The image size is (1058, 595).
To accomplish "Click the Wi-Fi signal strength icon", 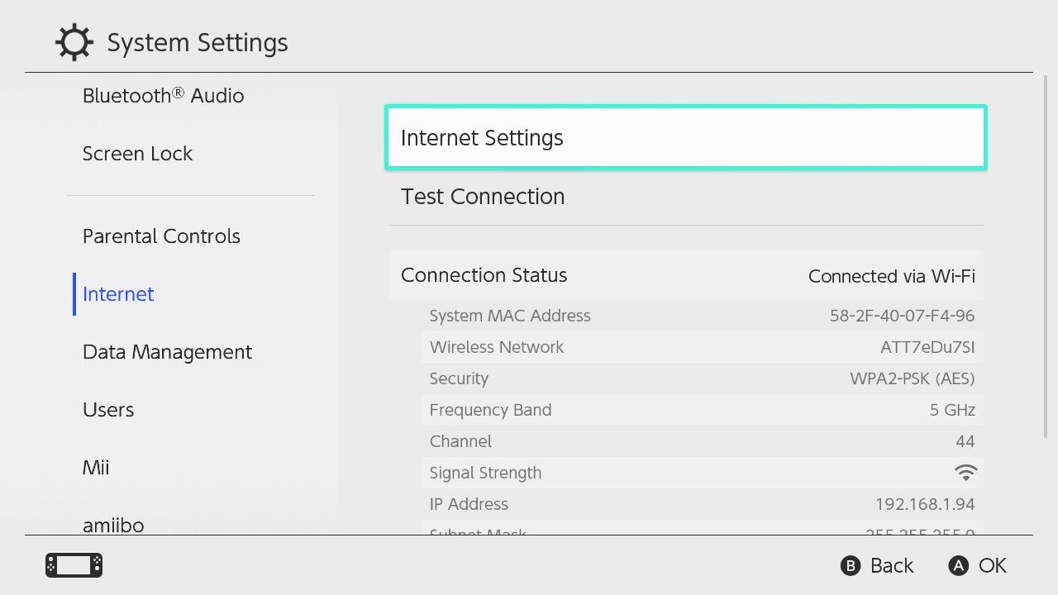I will click(965, 473).
